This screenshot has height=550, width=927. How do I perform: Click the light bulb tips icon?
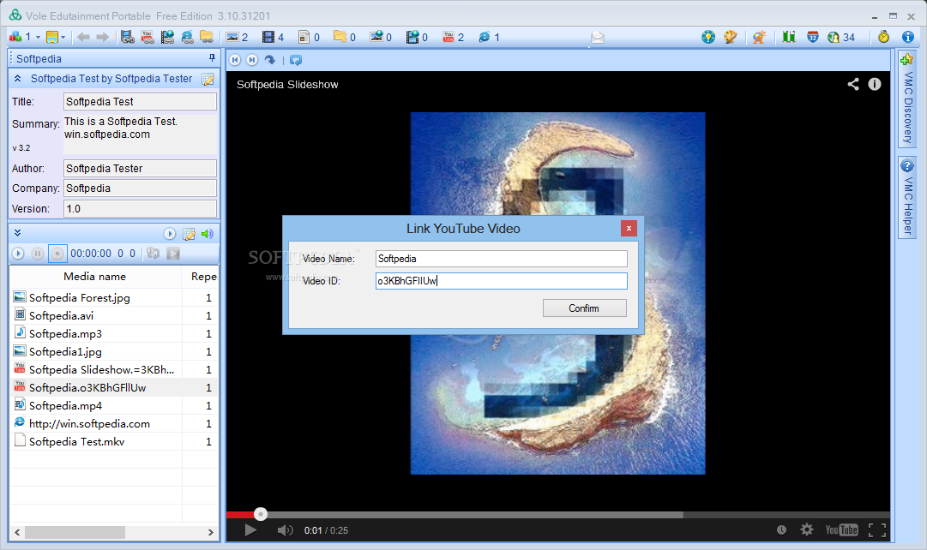click(x=708, y=37)
